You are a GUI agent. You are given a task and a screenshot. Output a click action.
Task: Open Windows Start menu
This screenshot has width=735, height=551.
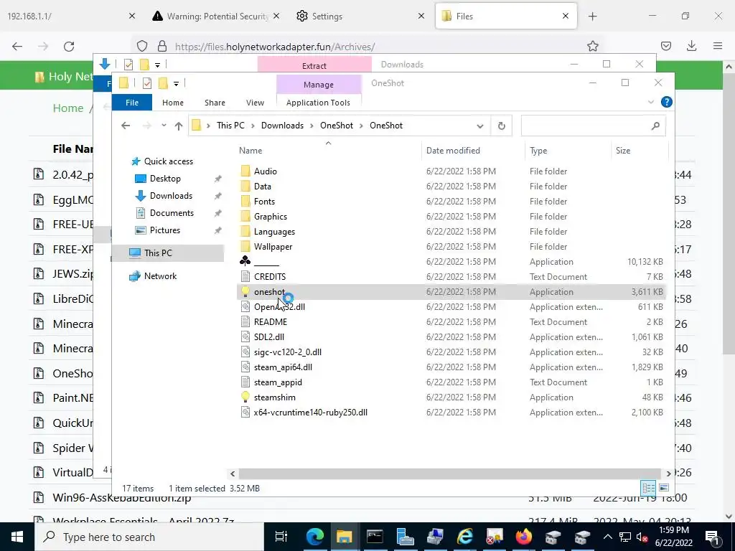click(17, 537)
